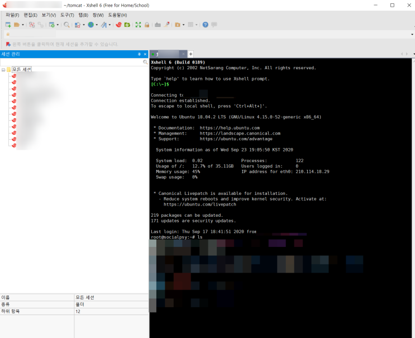Click the Font icon

click(x=104, y=25)
